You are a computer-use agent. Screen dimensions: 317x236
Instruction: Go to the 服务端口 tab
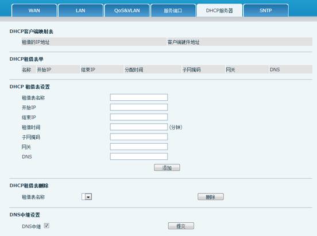[173, 10]
